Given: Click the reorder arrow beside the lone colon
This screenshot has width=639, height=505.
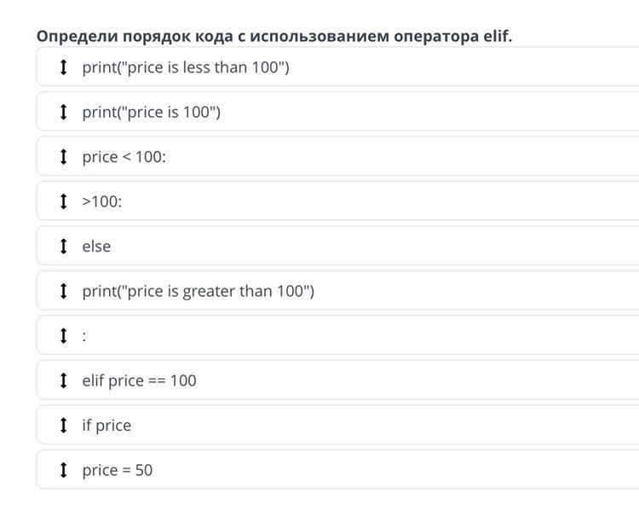Looking at the screenshot, I should click(x=63, y=336).
